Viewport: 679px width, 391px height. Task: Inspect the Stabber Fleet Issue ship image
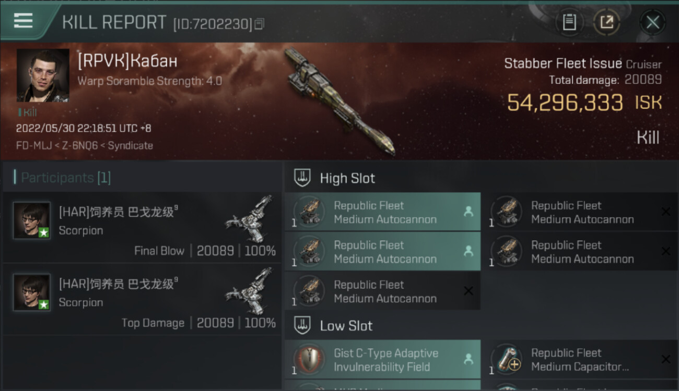pos(340,102)
